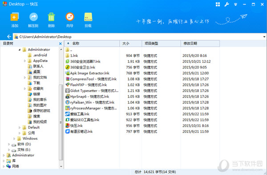Click the back arrow beside the path
Viewport: 267px width, 175px height.
tap(9, 37)
